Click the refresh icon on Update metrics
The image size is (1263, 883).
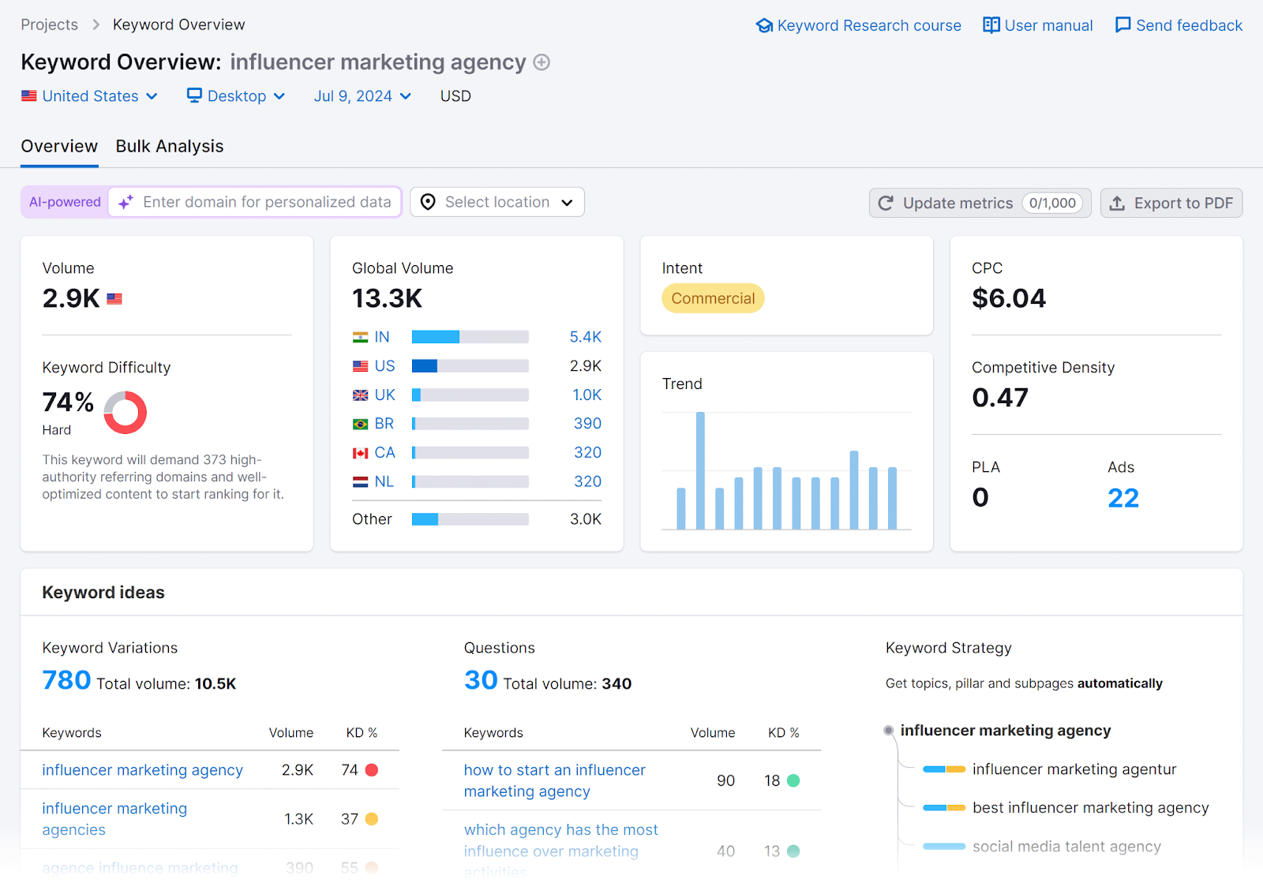(x=886, y=203)
